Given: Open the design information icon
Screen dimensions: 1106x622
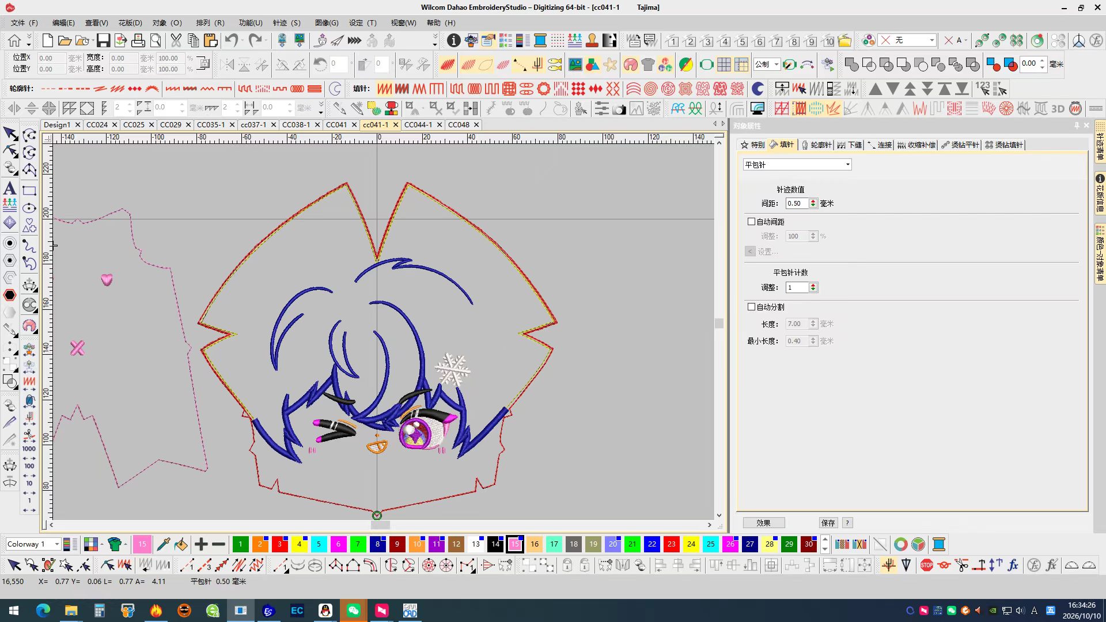Looking at the screenshot, I should (454, 40).
